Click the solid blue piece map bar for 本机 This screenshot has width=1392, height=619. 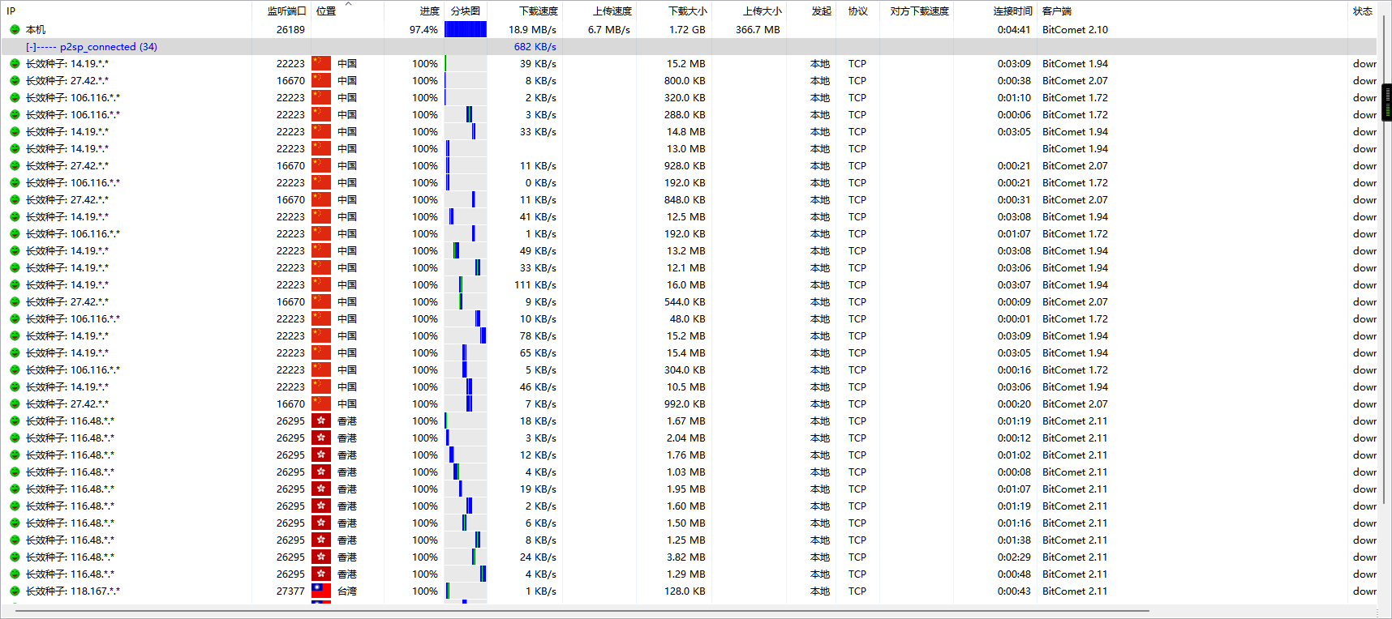click(466, 30)
